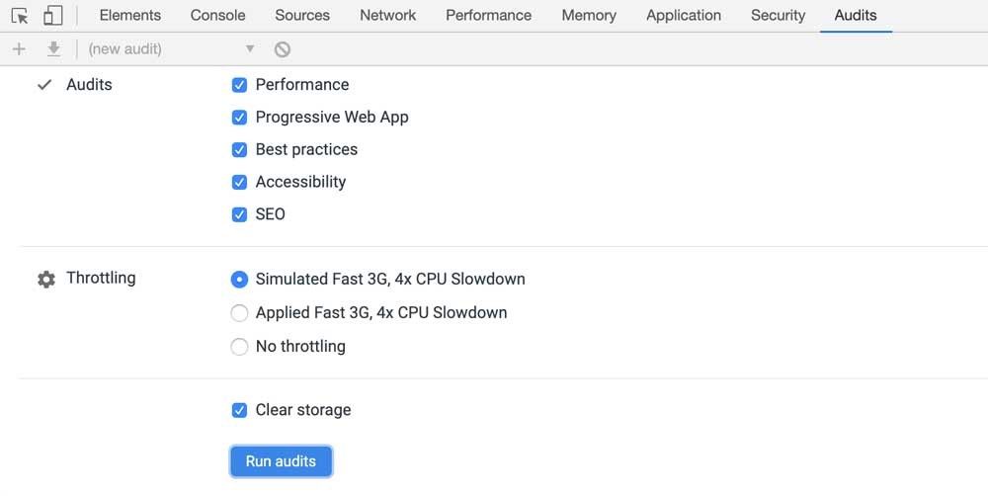Click the clear all circle-slash icon

(283, 49)
